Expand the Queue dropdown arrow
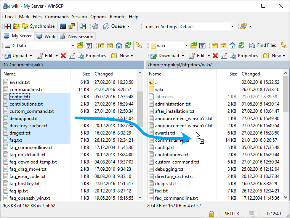This screenshot has width=290, height=218. 128,27
